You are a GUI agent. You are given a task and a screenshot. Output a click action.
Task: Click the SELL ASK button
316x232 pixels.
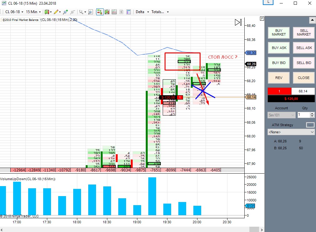tap(304, 48)
